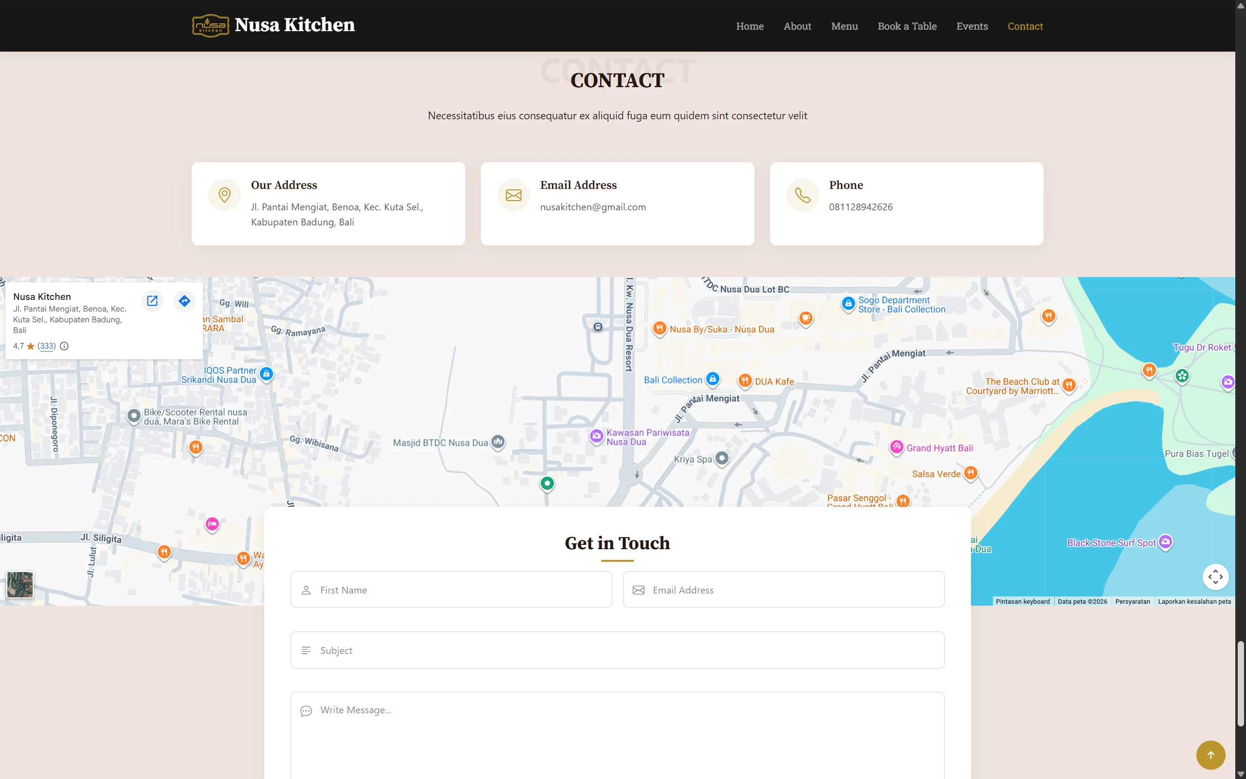Click the scroll-to-top arrow button
The image size is (1246, 779).
(x=1210, y=755)
